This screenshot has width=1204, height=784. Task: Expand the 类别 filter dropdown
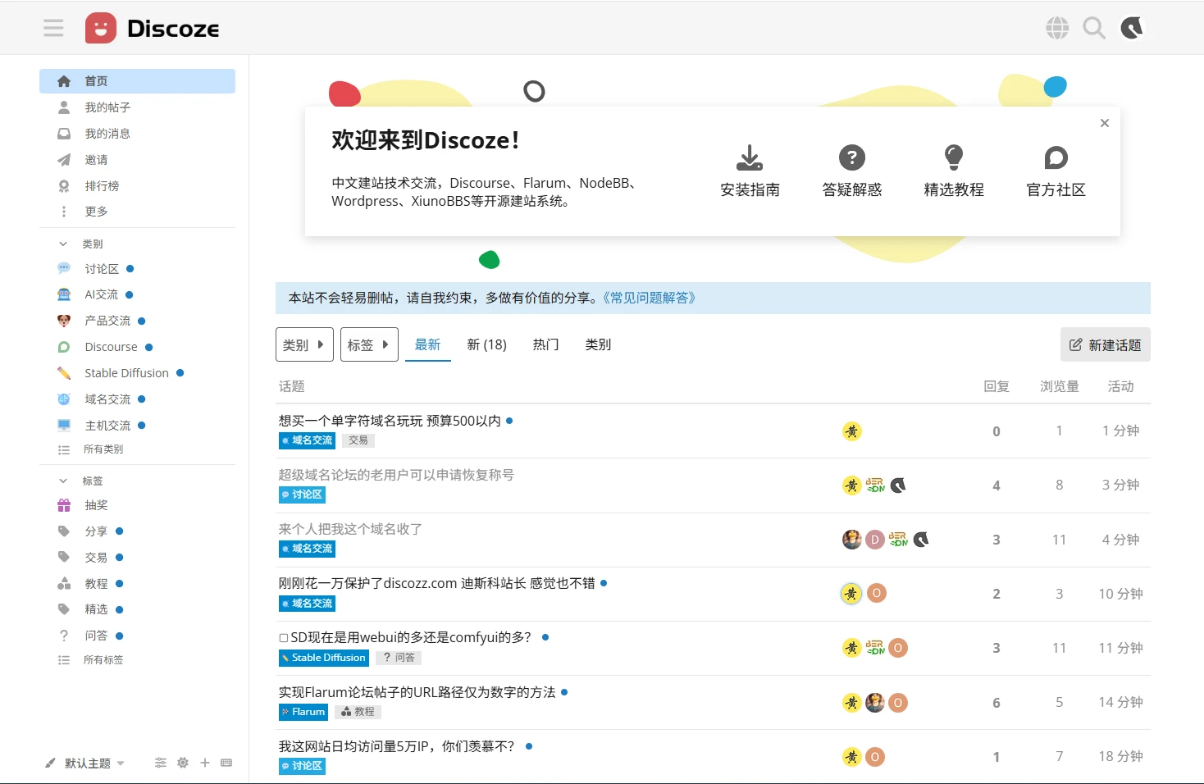[304, 344]
